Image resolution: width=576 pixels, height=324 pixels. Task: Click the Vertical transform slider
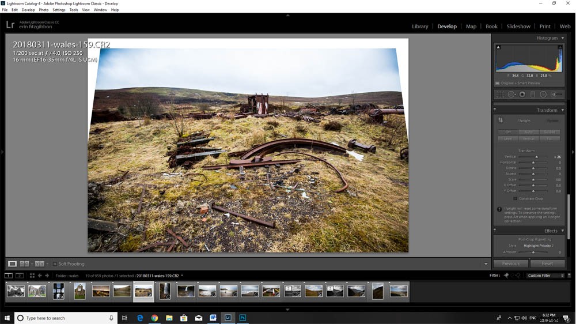click(x=533, y=157)
